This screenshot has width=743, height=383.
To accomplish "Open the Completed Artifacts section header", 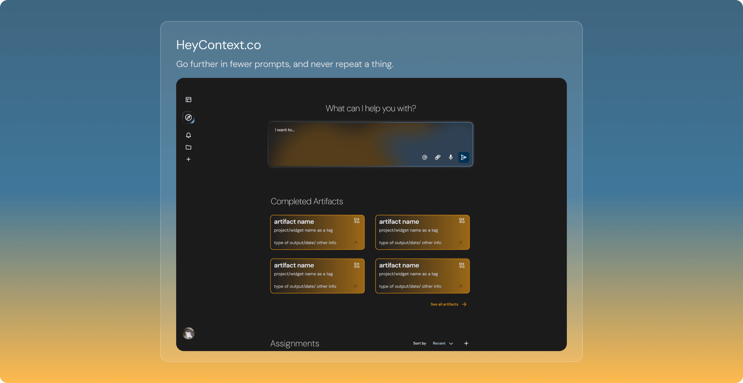I will pyautogui.click(x=307, y=201).
